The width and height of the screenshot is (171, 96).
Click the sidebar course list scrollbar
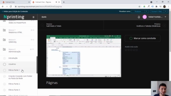(37, 65)
